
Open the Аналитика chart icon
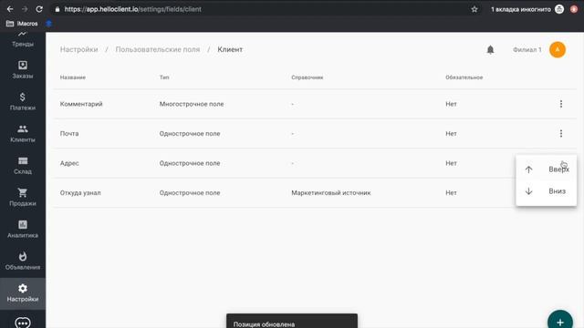pyautogui.click(x=23, y=225)
